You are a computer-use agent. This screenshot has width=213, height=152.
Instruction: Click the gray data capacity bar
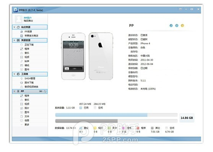click(x=116, y=121)
